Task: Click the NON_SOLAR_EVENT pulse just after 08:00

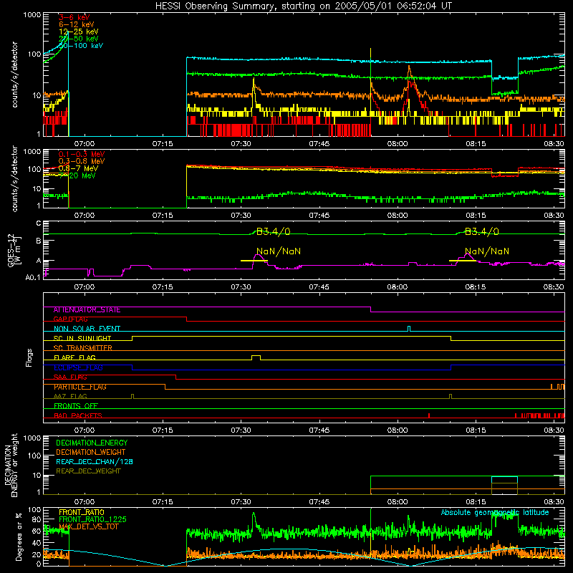Action: [409, 329]
